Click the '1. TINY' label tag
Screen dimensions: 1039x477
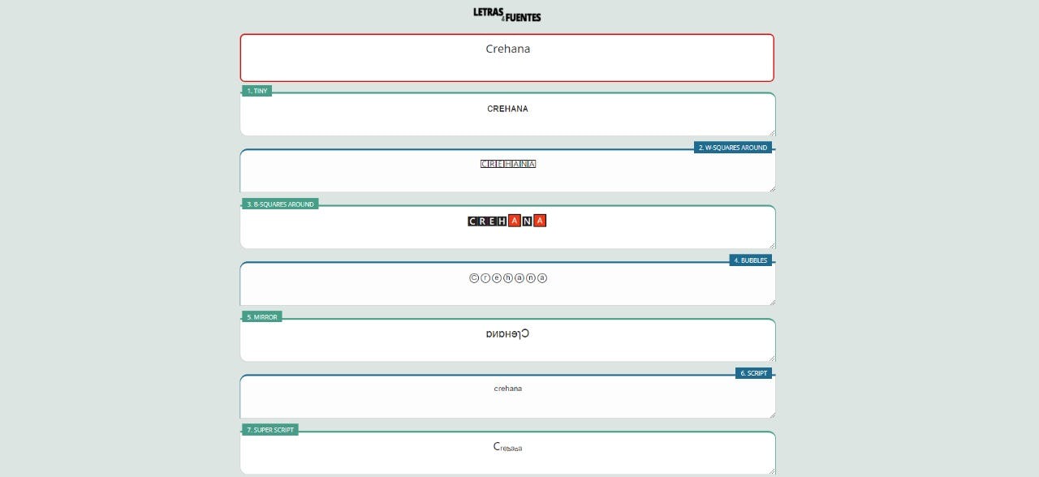pos(257,91)
